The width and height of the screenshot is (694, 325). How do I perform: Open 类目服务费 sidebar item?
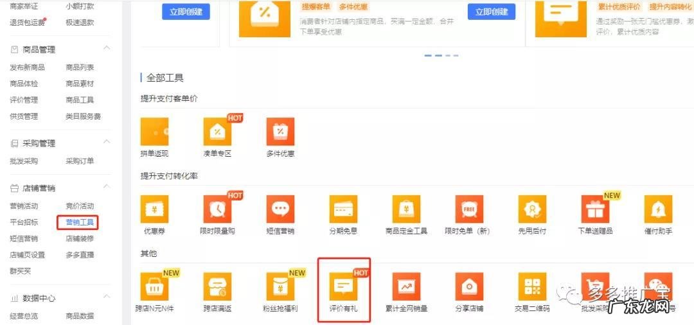click(83, 116)
